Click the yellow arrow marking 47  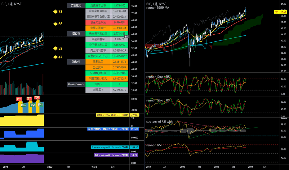click(x=55, y=57)
